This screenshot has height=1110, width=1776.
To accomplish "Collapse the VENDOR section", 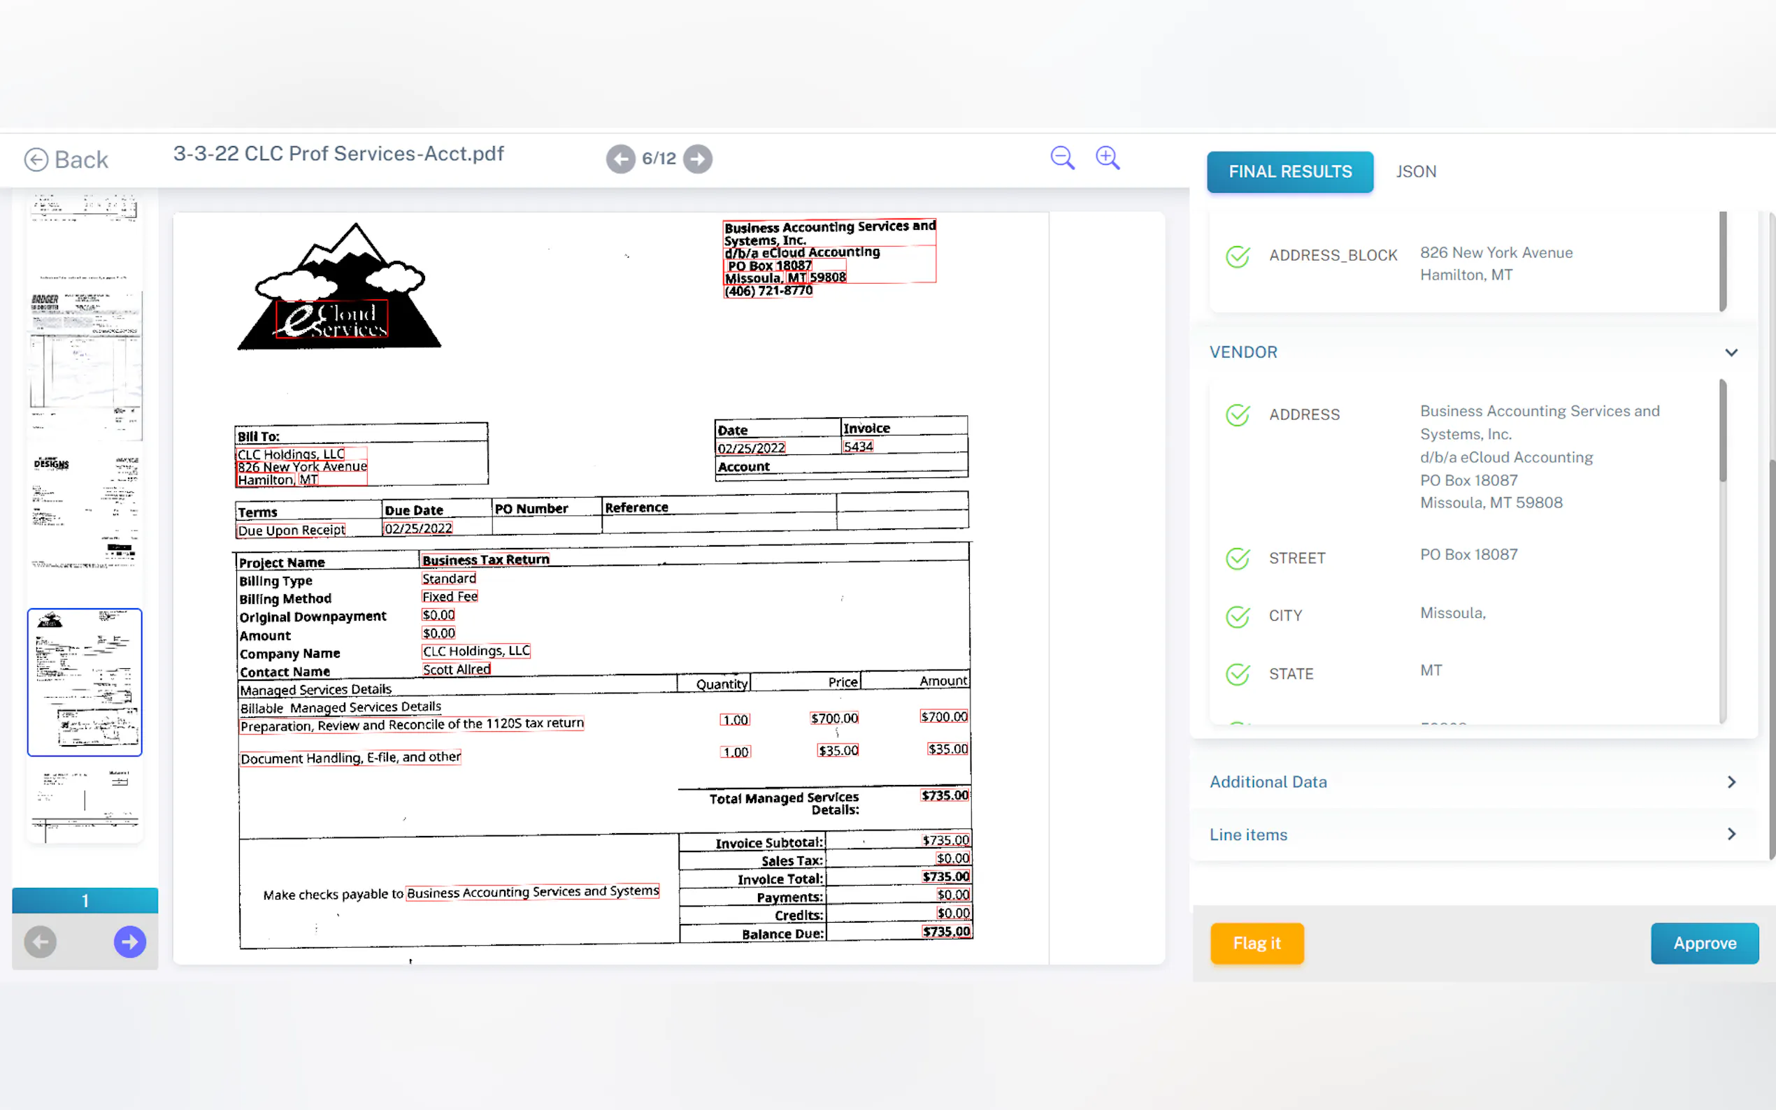I will 1731,352.
